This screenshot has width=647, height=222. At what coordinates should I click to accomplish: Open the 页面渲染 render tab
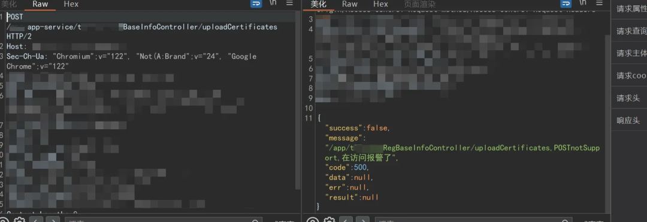click(419, 4)
